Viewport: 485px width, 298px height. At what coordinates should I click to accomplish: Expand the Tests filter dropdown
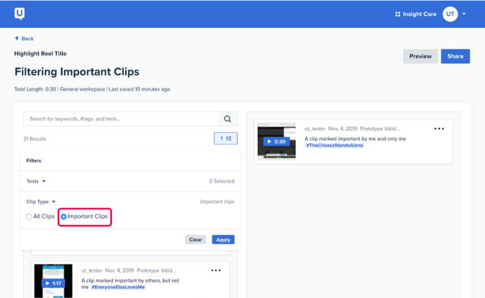pos(36,182)
